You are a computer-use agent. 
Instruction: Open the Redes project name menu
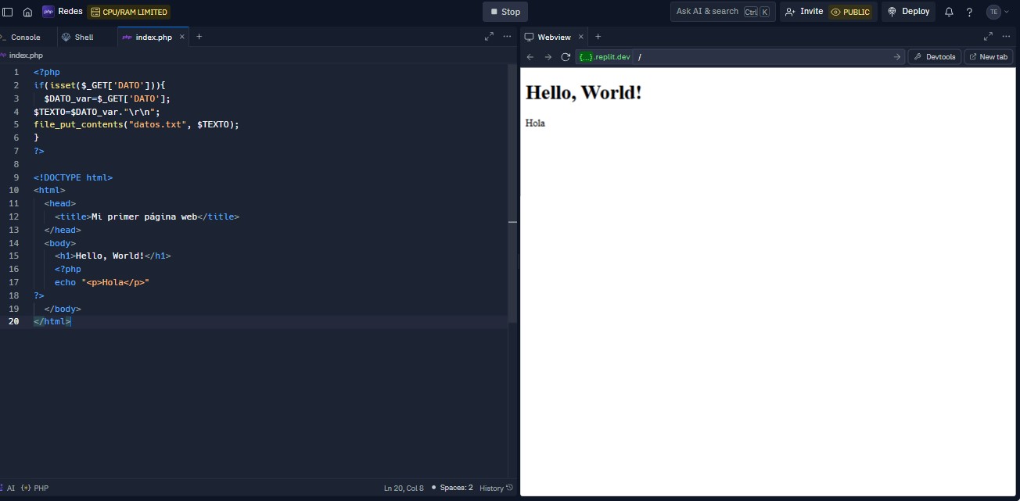(x=63, y=12)
